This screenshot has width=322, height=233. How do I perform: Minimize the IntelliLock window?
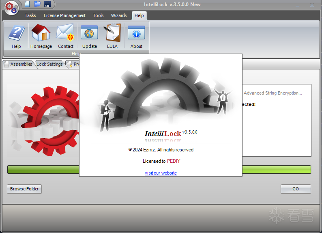click(297, 6)
